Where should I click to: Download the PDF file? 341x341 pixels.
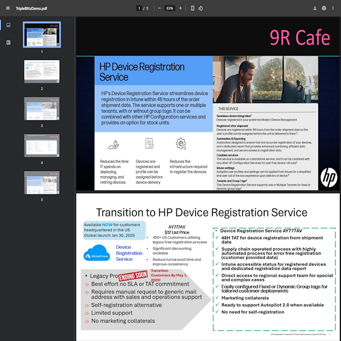tap(315, 9)
